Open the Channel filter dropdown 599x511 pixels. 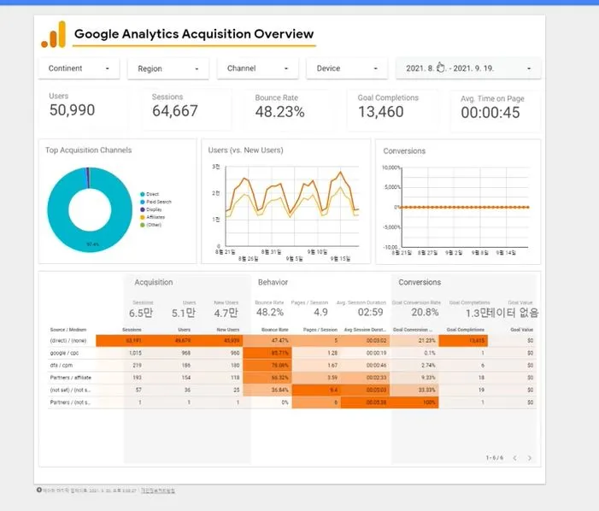[258, 68]
